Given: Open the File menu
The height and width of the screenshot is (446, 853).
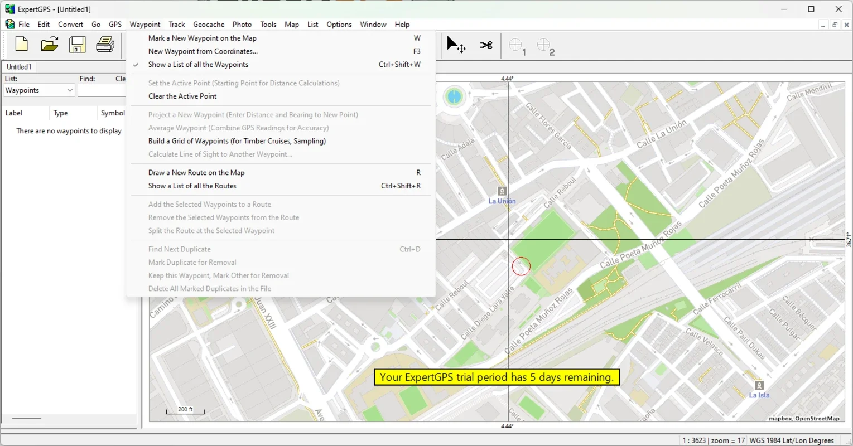Looking at the screenshot, I should (x=24, y=25).
